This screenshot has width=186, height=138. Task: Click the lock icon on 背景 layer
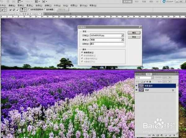pos(173,90)
